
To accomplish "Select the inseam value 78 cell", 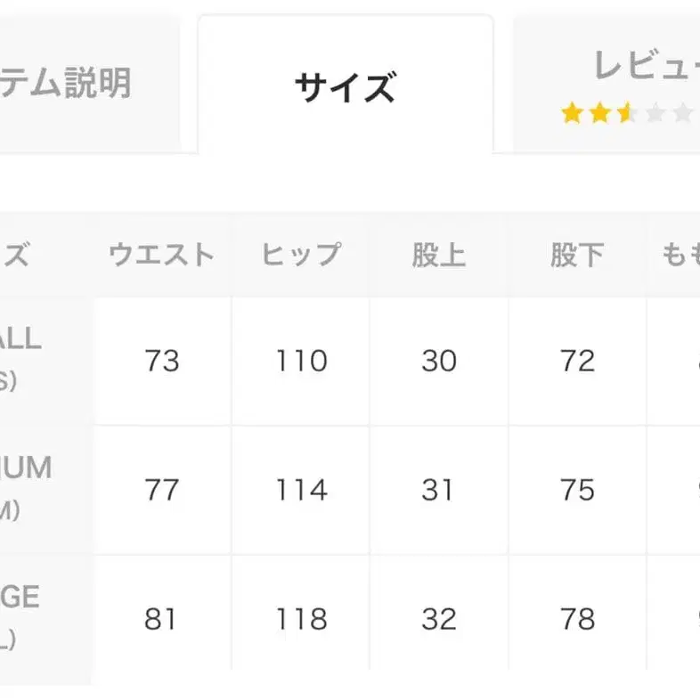I will point(577,619).
